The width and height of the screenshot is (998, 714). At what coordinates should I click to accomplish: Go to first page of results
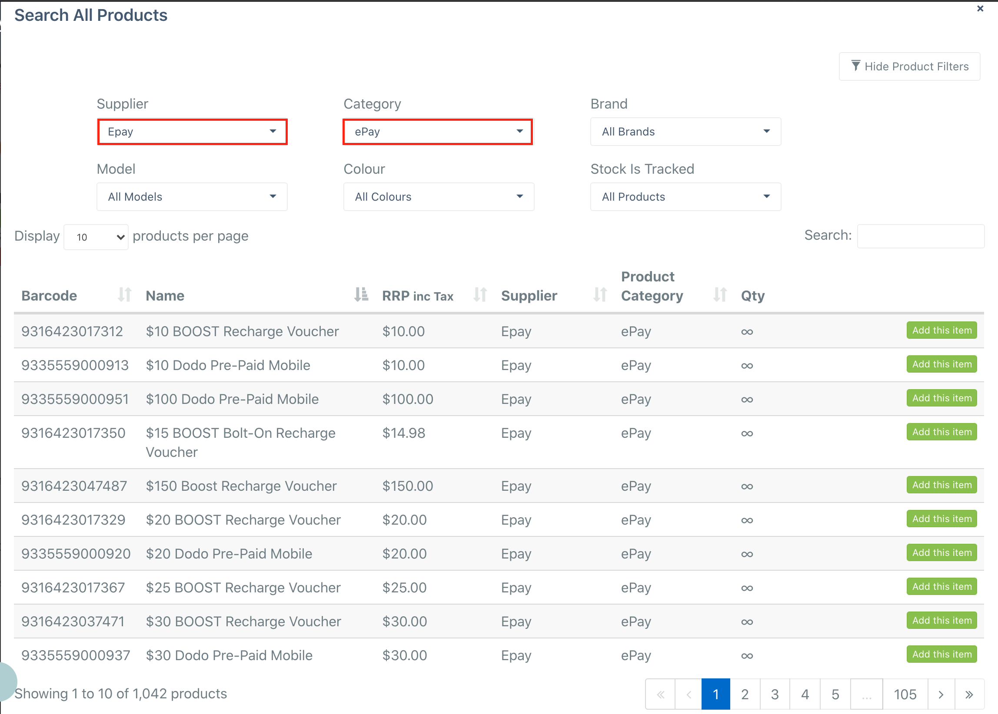pyautogui.click(x=660, y=694)
